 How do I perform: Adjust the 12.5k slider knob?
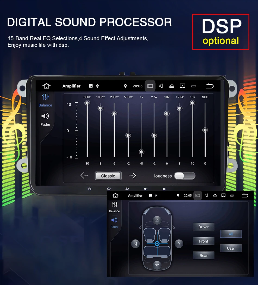point(180,108)
